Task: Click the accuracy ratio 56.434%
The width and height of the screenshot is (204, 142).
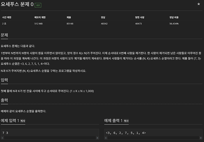Action: 174,24
